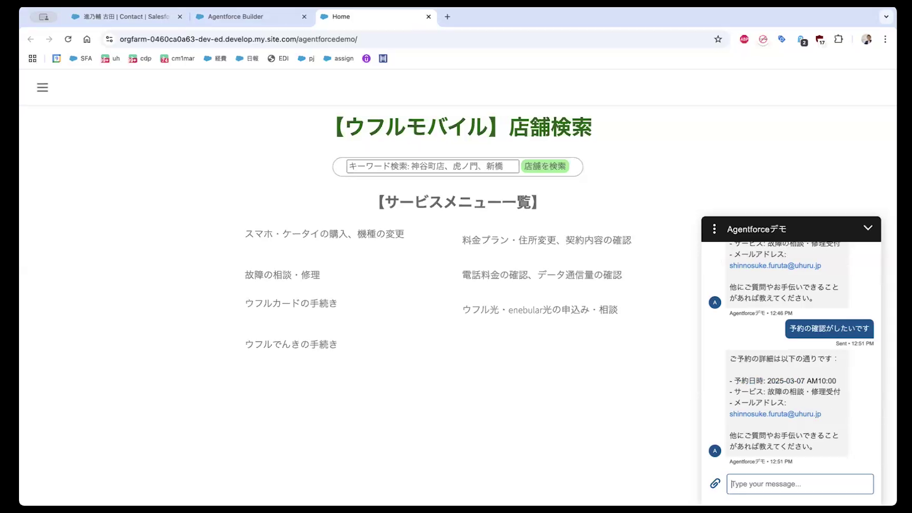Reload the current page
The width and height of the screenshot is (912, 513).
click(x=68, y=39)
